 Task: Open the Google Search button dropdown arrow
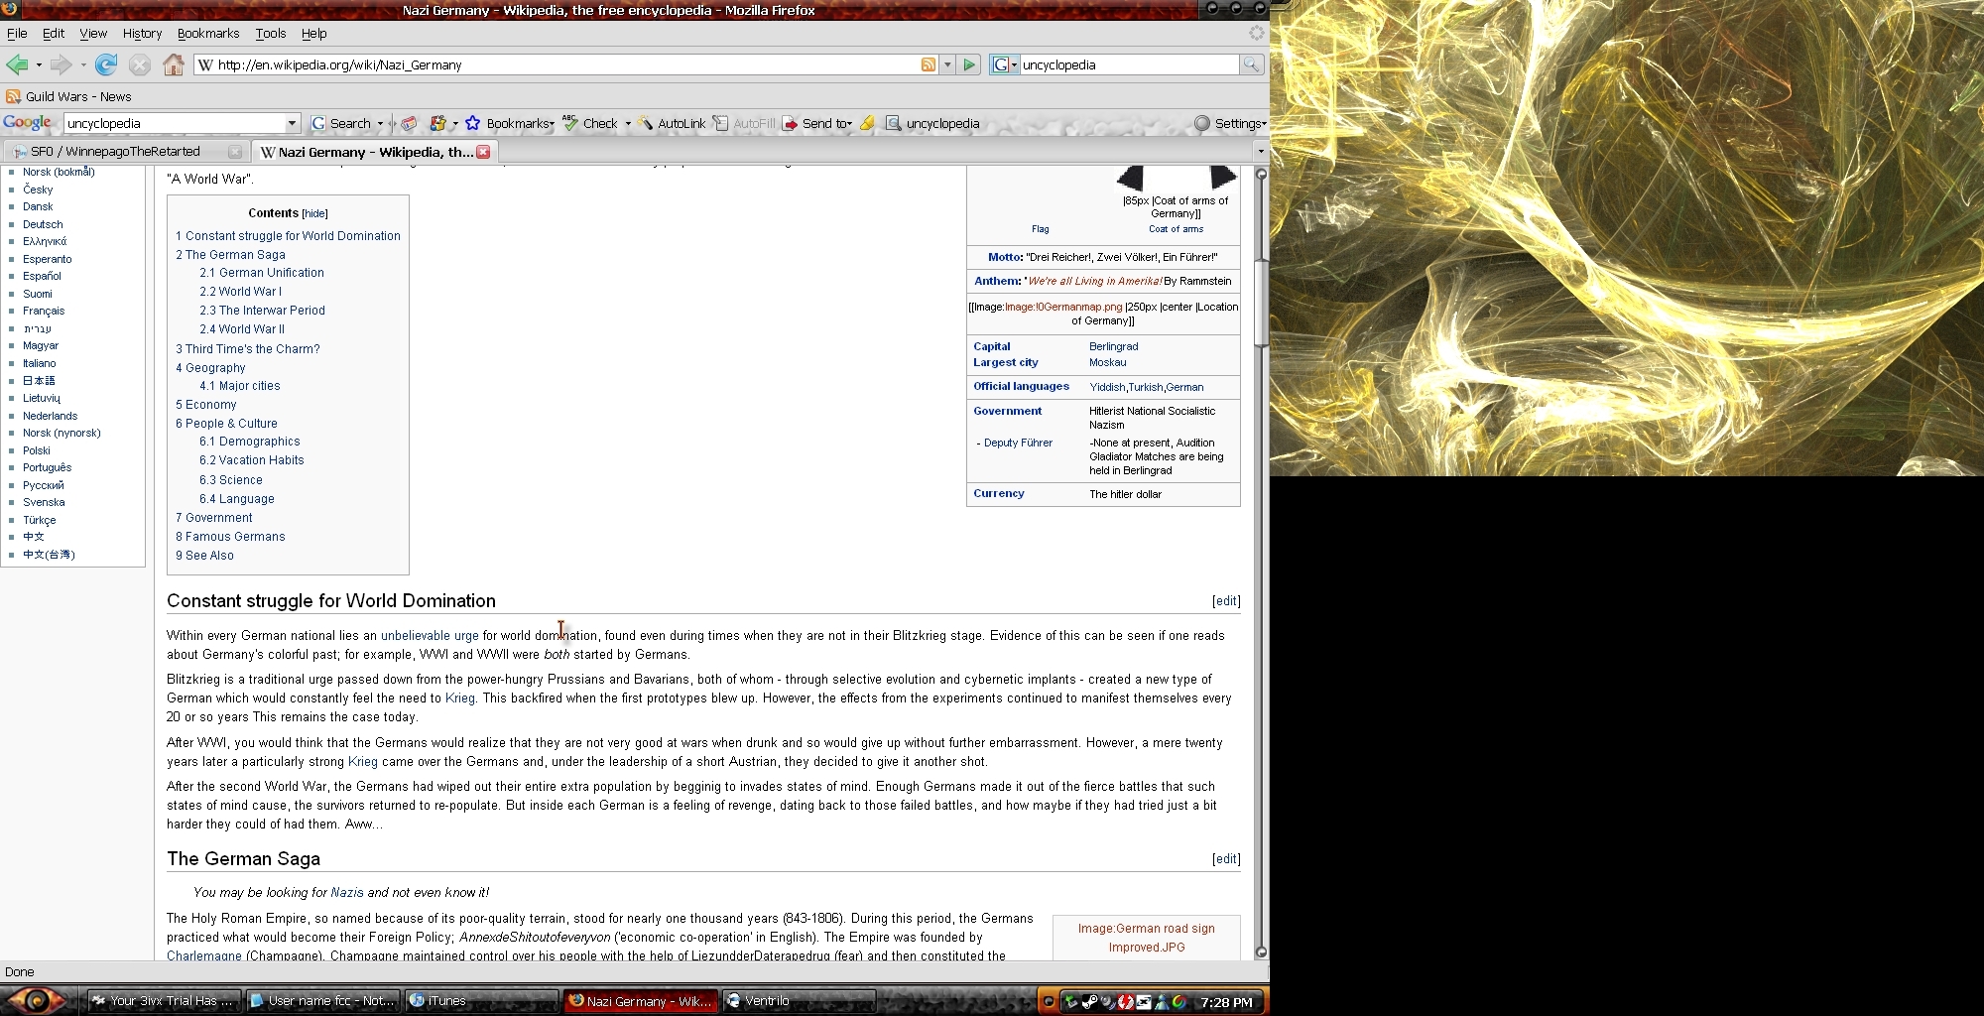(380, 124)
